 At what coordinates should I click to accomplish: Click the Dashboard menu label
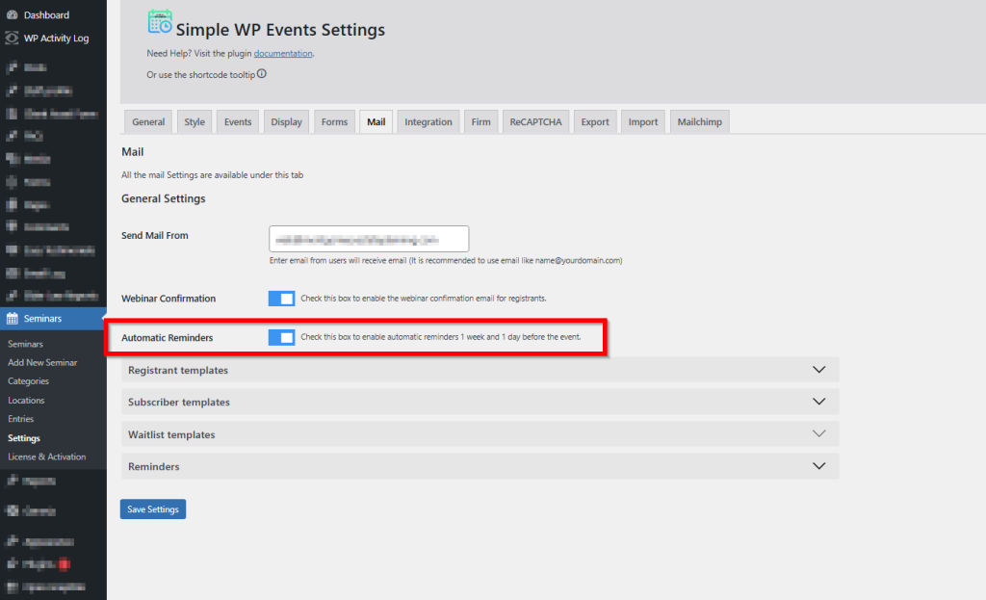46,15
